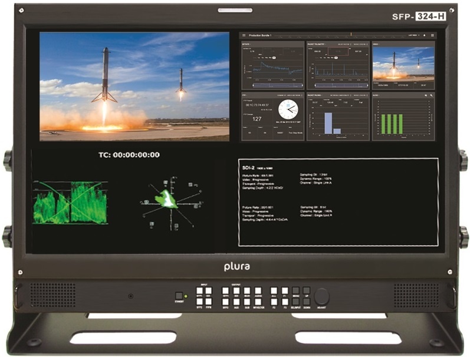Screen dimensions: 470x357
Task: Click the rocket launch video thumbnail in dashboard
Action: [403, 65]
